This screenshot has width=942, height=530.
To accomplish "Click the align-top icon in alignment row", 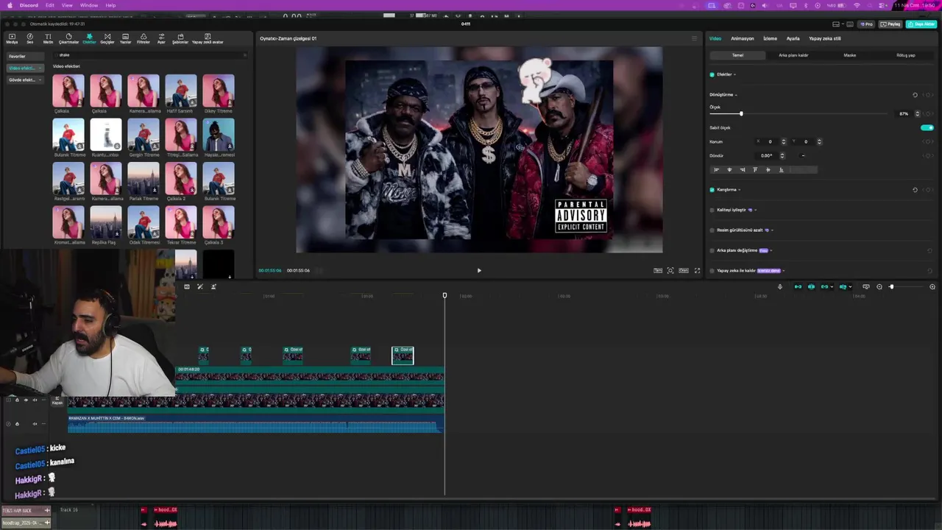I will 755,170.
